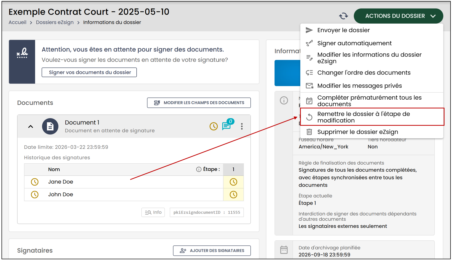Screen dimensions: 452x261
Task: Click the signature icon in attention banner
Action: pos(22,53)
